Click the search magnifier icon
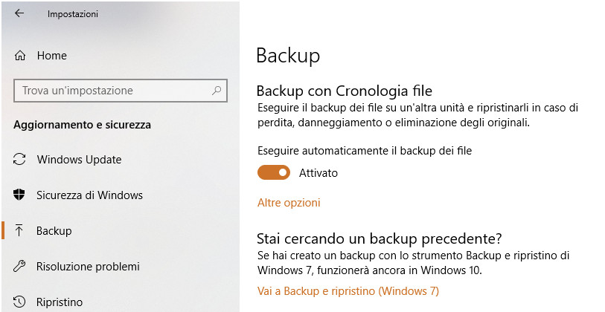The width and height of the screenshot is (605, 312). tap(217, 91)
